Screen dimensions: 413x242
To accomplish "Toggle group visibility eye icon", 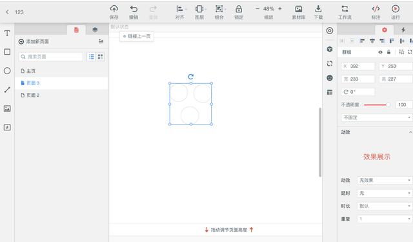I will [x=380, y=52].
